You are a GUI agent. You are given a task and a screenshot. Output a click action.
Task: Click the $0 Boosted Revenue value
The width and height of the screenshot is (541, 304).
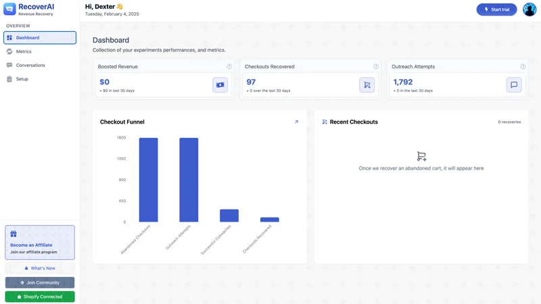click(x=105, y=82)
